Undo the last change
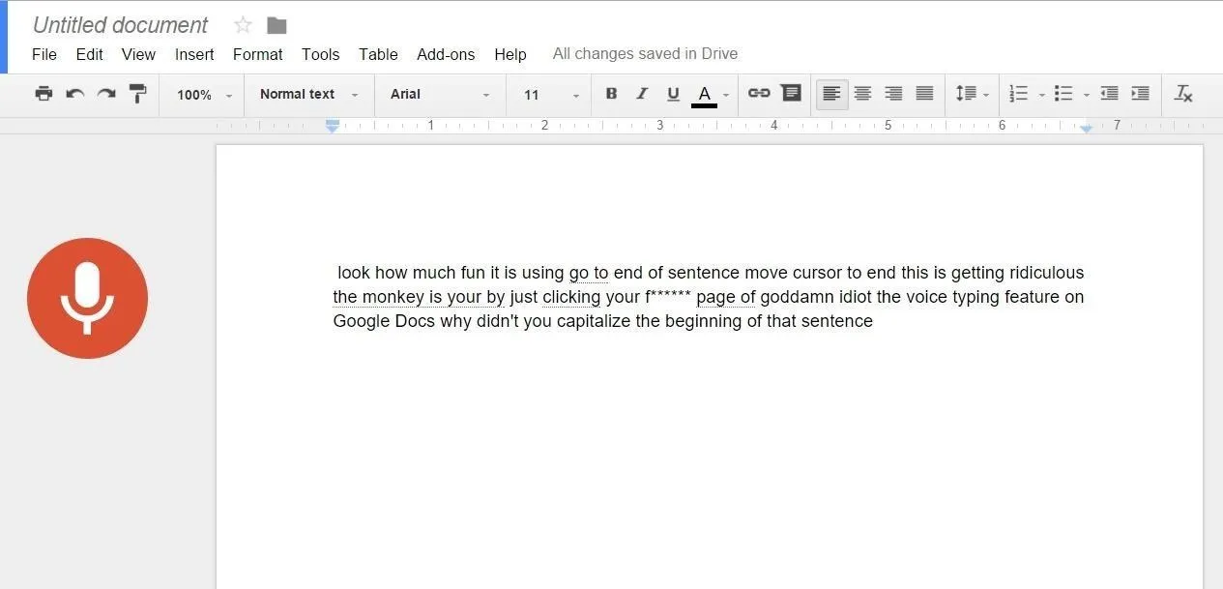This screenshot has width=1223, height=589. point(75,94)
